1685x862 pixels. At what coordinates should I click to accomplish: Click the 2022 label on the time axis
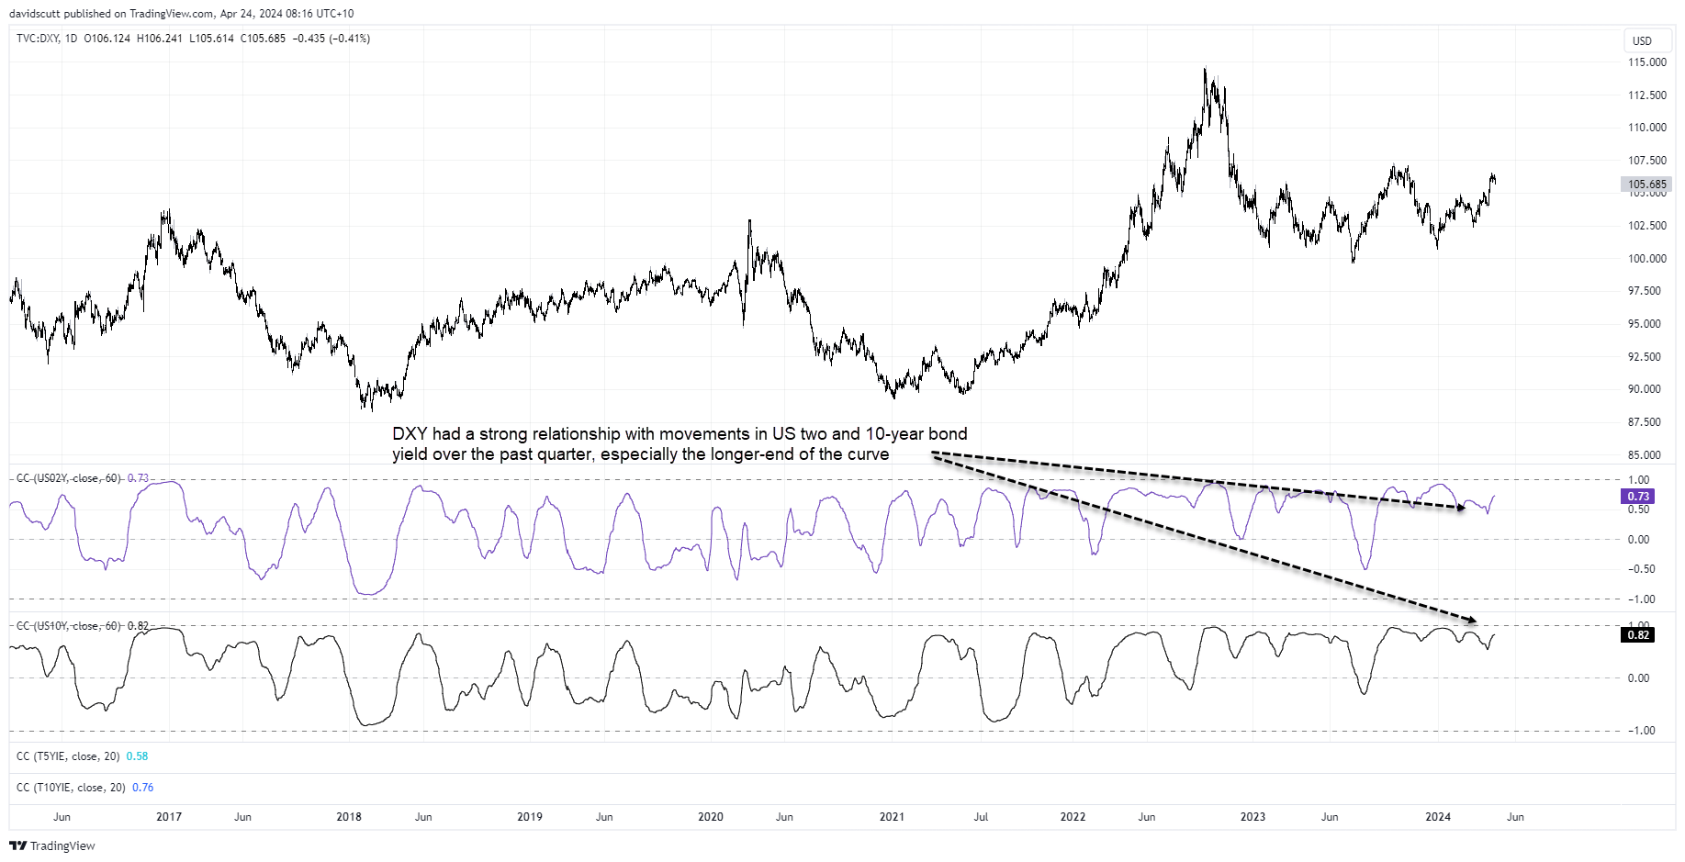tap(1073, 817)
